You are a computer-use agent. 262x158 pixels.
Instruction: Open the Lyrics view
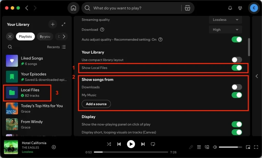click(x=191, y=147)
